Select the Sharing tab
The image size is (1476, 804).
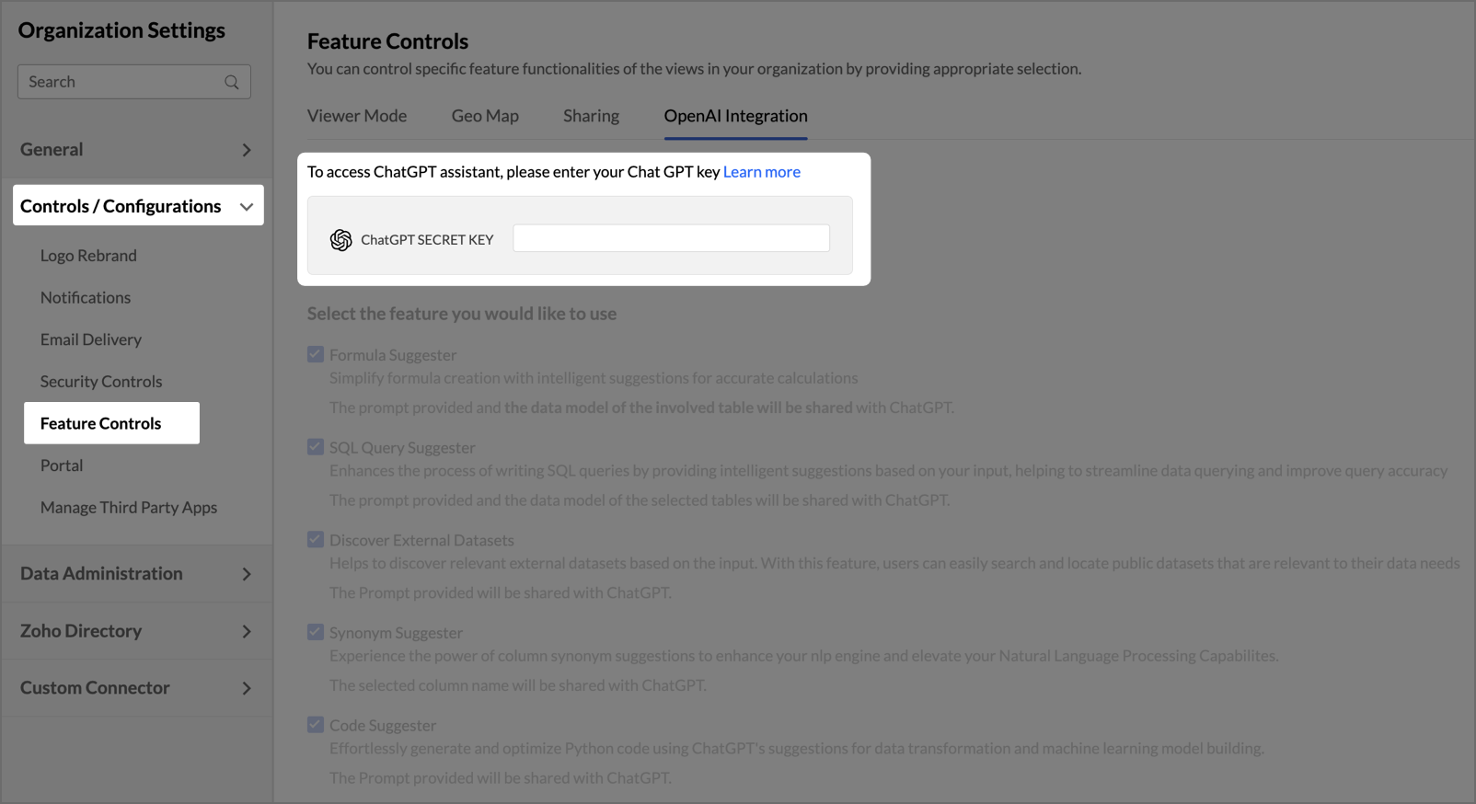(x=591, y=116)
